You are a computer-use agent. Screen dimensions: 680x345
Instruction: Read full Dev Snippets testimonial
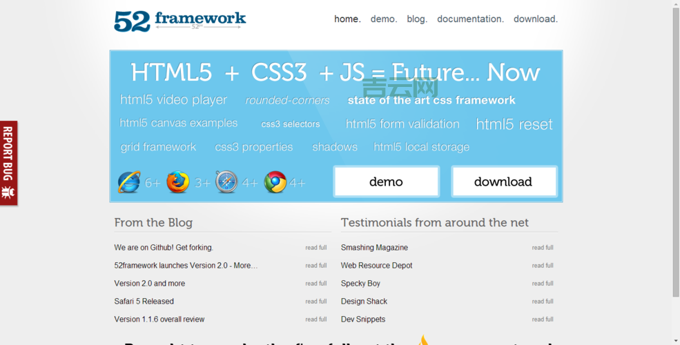coord(542,319)
